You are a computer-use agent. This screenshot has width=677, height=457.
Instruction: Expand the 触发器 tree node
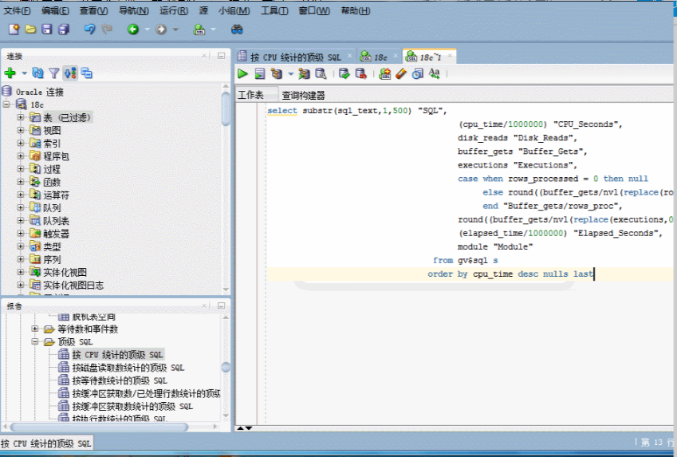click(x=20, y=233)
